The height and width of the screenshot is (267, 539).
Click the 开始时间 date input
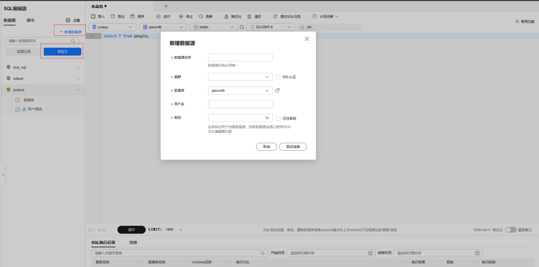click(331, 253)
